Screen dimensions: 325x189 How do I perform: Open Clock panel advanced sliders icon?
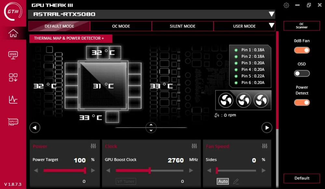point(194,146)
